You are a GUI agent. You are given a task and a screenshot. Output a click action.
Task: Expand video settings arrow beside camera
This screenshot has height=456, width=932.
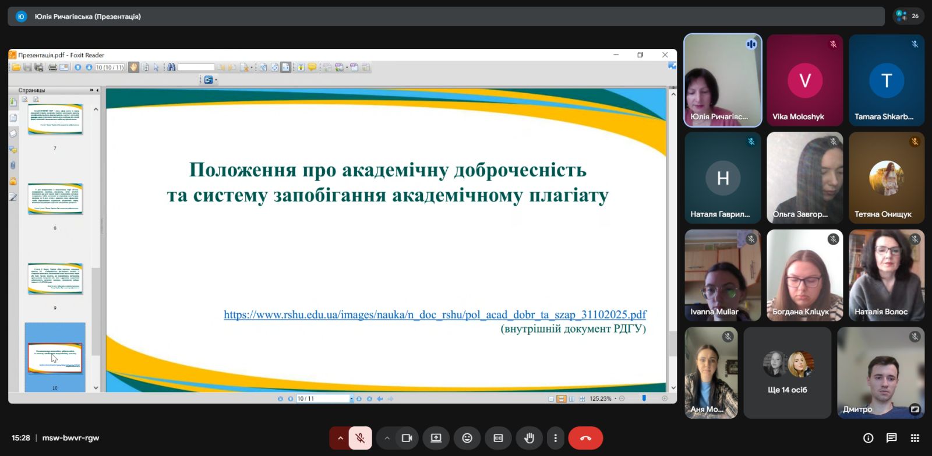click(387, 438)
